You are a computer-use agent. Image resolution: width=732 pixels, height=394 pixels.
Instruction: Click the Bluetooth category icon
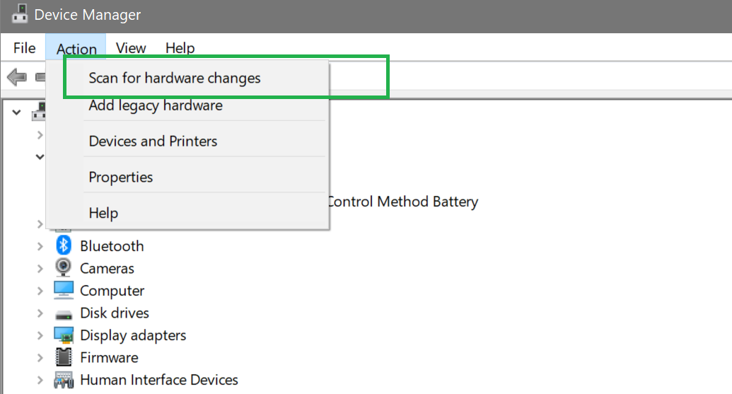[64, 245]
